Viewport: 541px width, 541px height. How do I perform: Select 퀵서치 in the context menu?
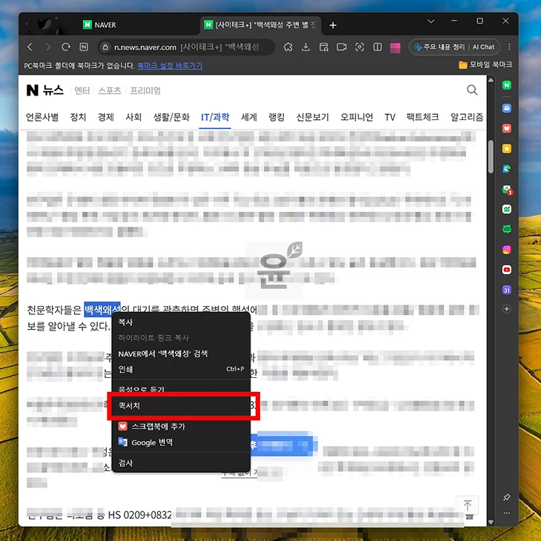point(180,406)
